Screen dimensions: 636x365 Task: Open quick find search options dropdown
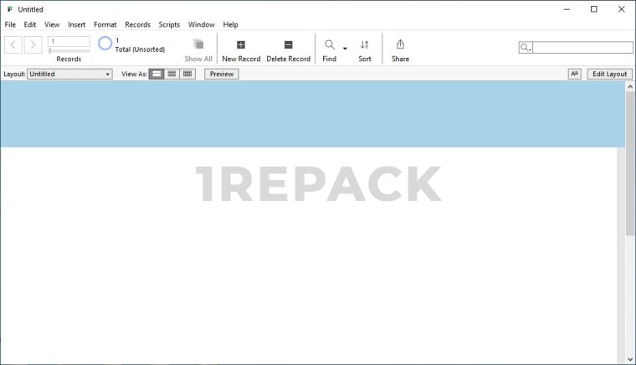pos(526,48)
